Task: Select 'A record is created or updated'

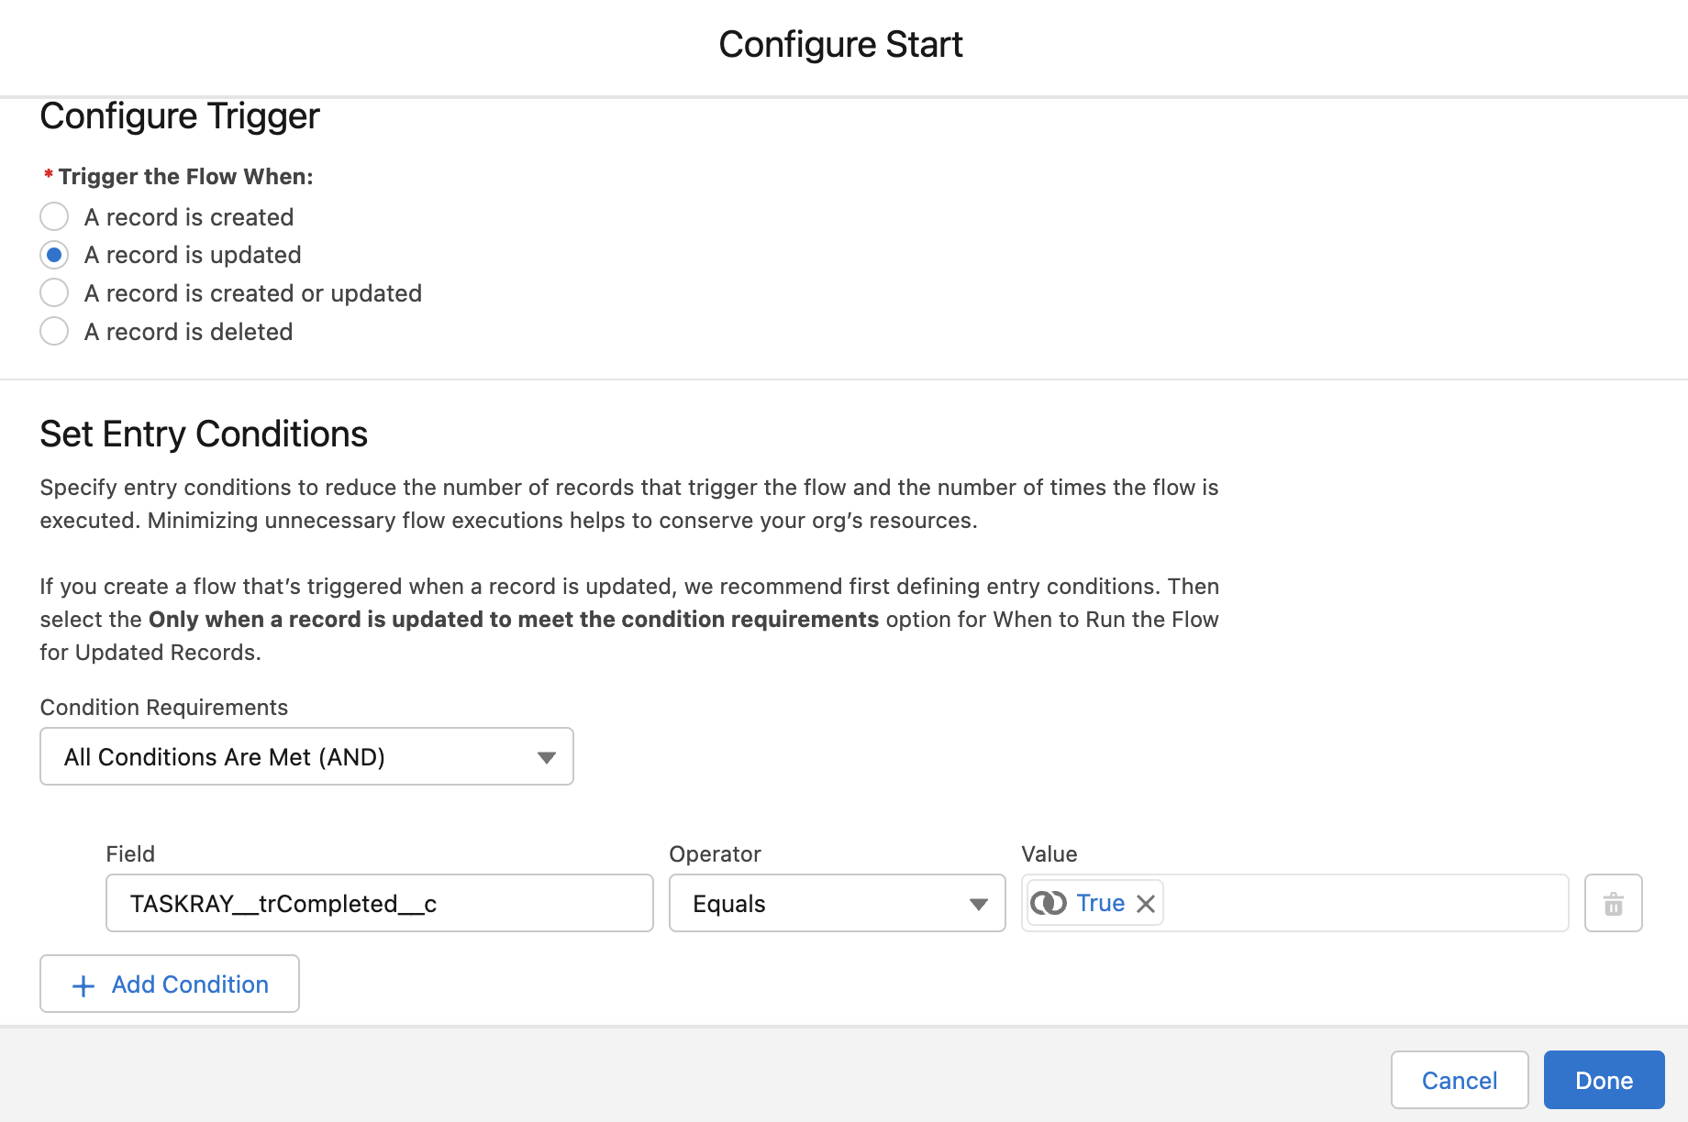Action: click(54, 292)
